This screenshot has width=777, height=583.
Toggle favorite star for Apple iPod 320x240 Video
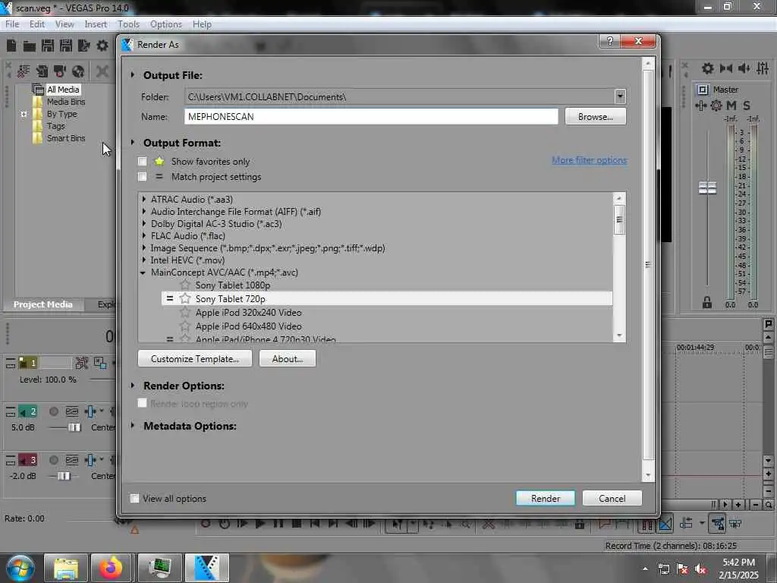point(185,312)
